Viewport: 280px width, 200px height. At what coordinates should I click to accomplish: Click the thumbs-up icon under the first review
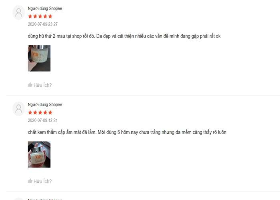coord(30,85)
